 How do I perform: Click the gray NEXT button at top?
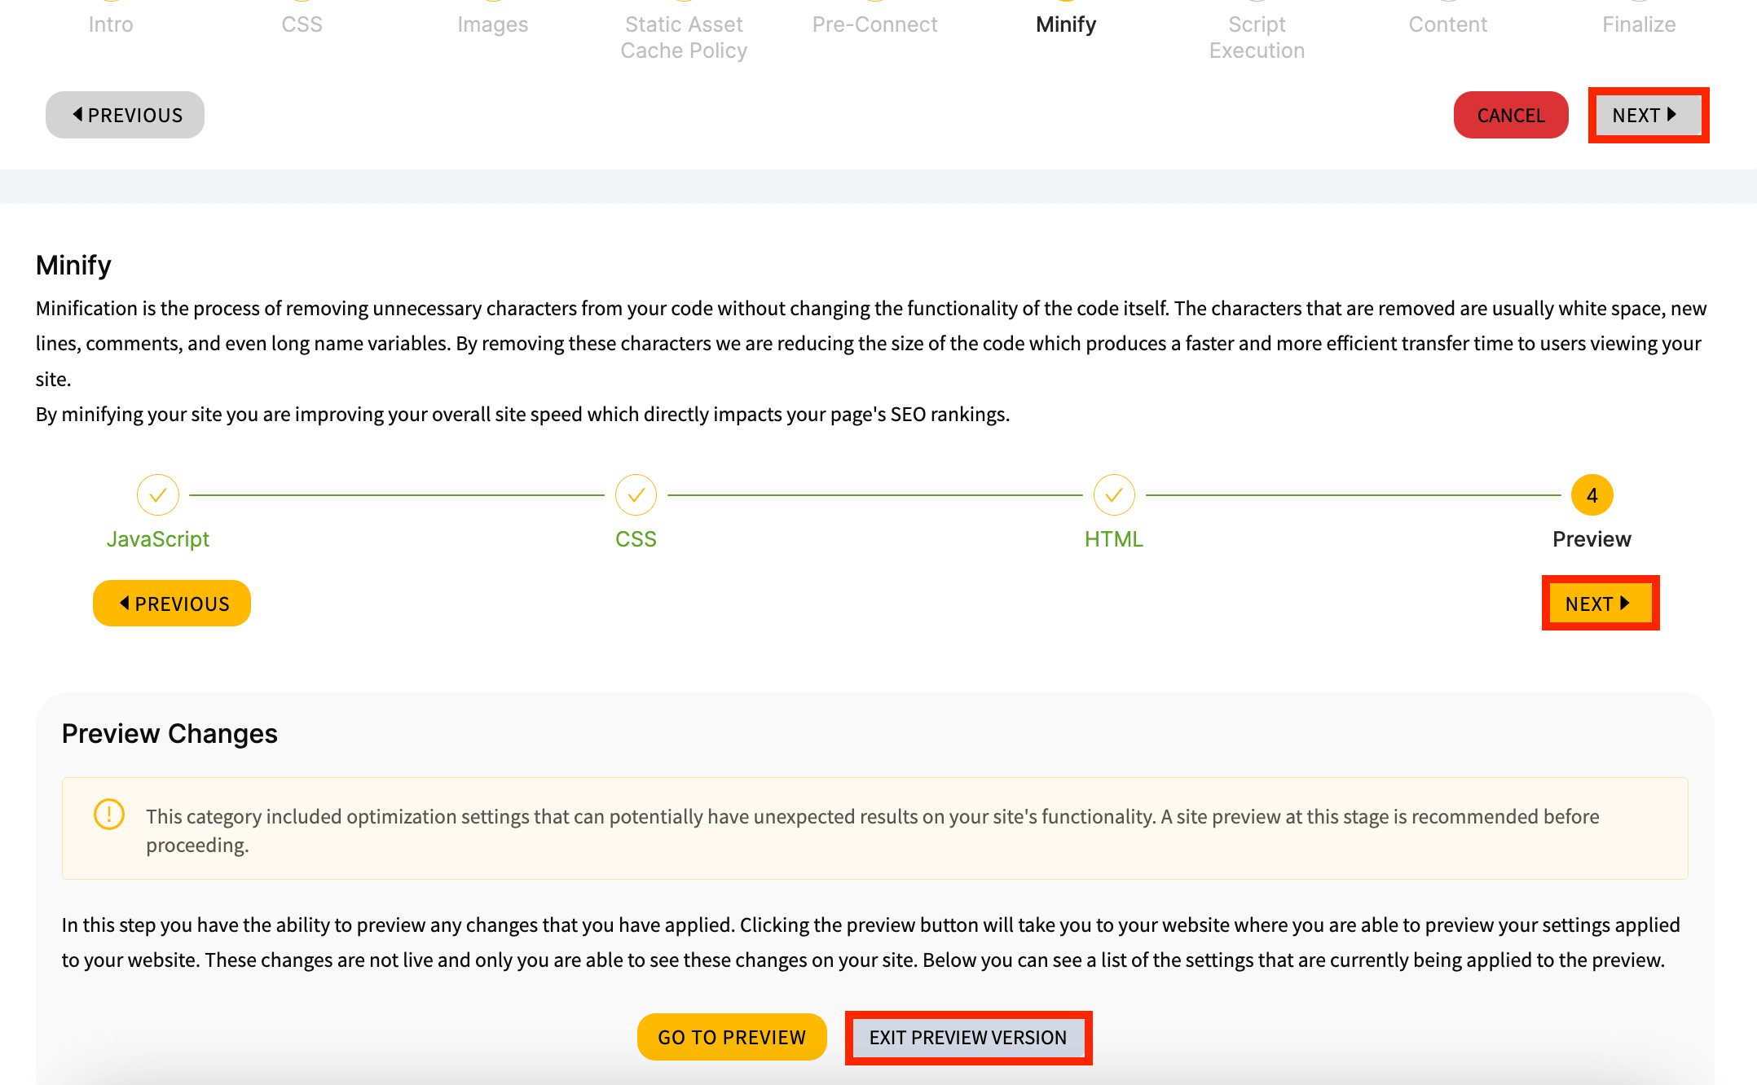tap(1648, 115)
